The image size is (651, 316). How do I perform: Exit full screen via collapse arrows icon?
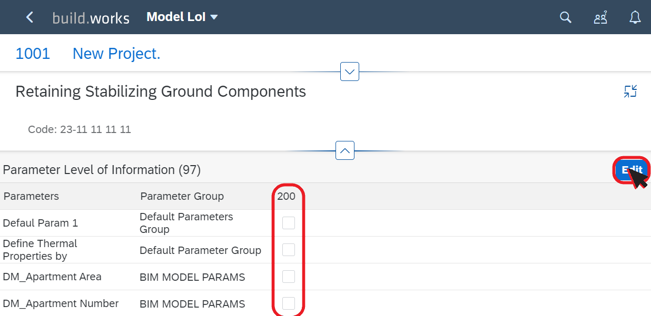tap(630, 91)
